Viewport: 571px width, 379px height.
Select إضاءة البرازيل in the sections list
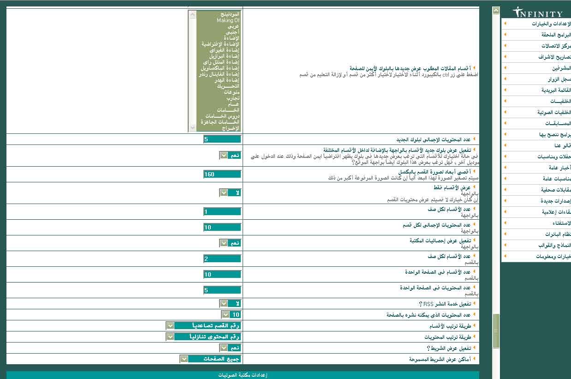point(218,56)
